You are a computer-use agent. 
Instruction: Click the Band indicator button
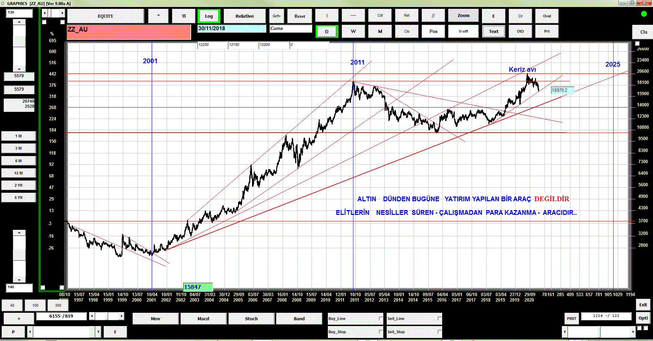coord(299,319)
